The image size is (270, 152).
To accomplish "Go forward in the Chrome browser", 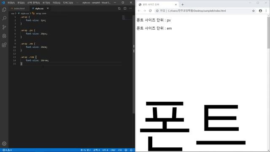I will point(145,11).
